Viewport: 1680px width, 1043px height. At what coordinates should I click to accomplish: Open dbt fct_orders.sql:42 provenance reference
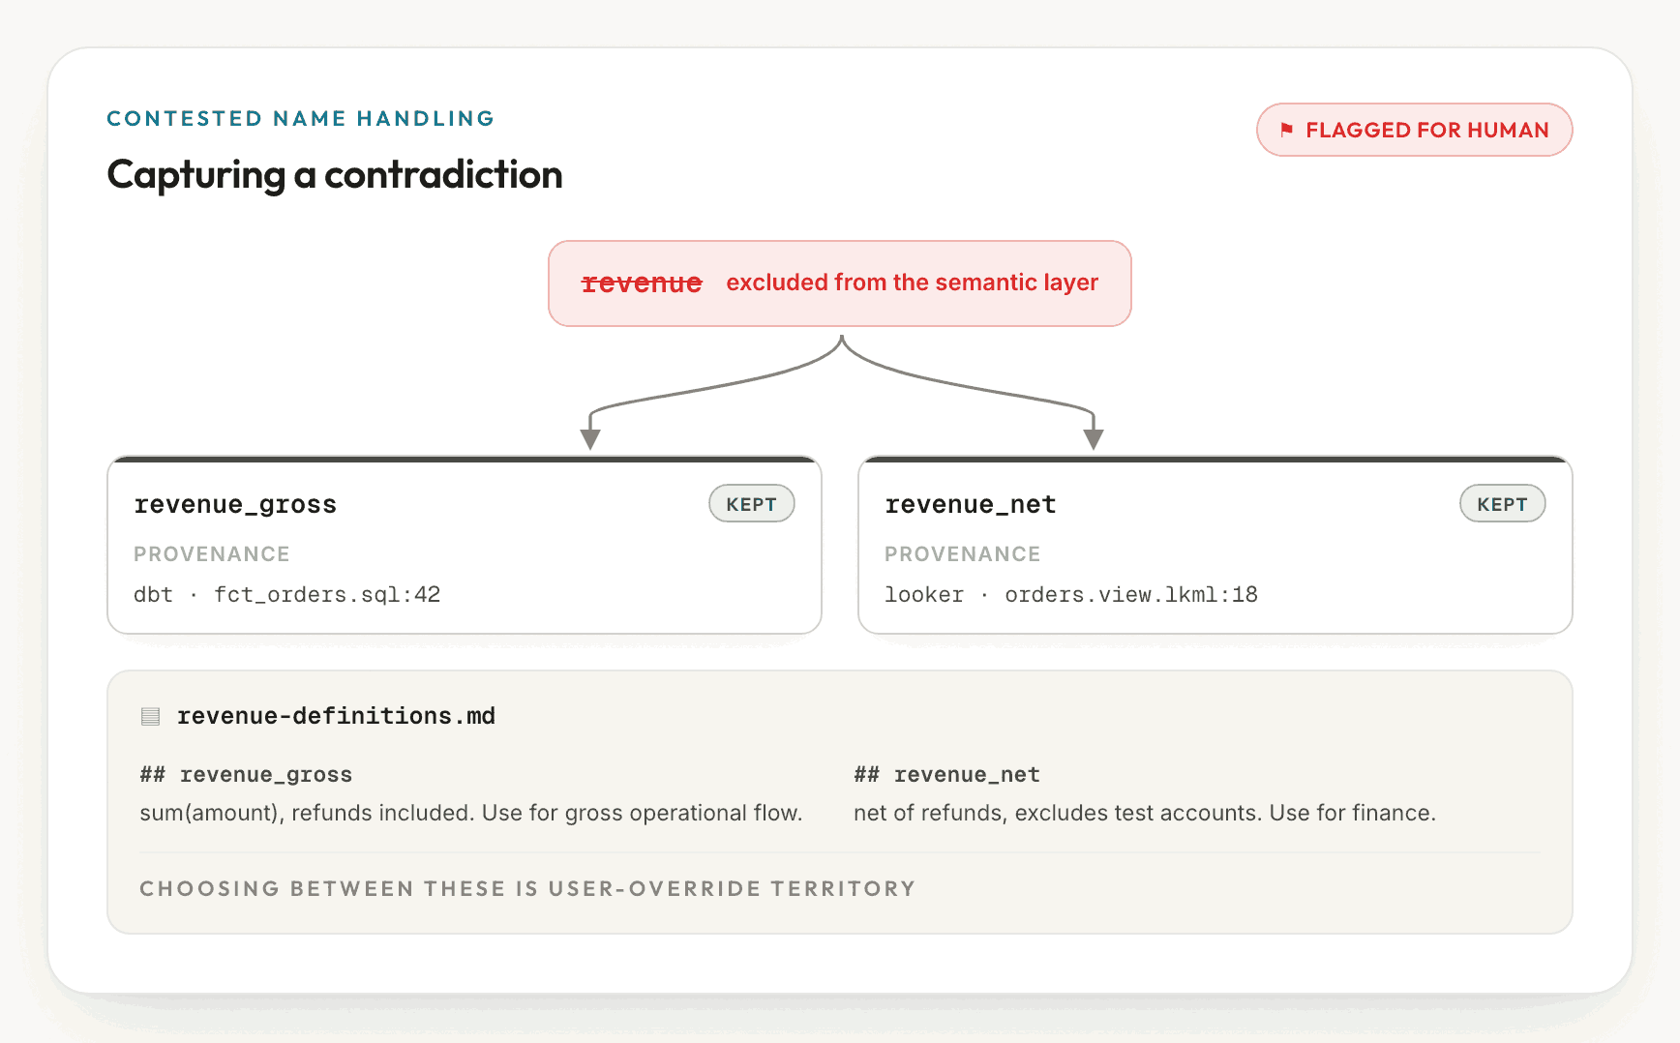tap(287, 594)
